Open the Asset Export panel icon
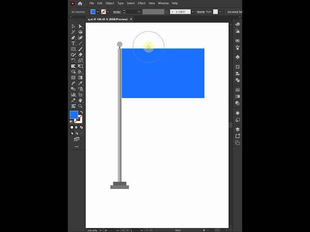The image size is (310, 232). pos(237,136)
